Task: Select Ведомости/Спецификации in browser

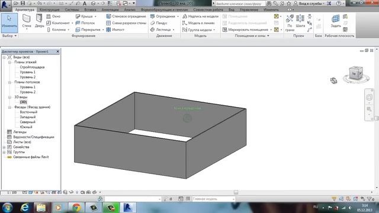Action: pos(34,137)
